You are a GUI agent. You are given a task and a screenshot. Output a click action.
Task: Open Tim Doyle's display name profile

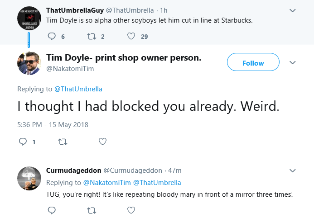point(124,58)
